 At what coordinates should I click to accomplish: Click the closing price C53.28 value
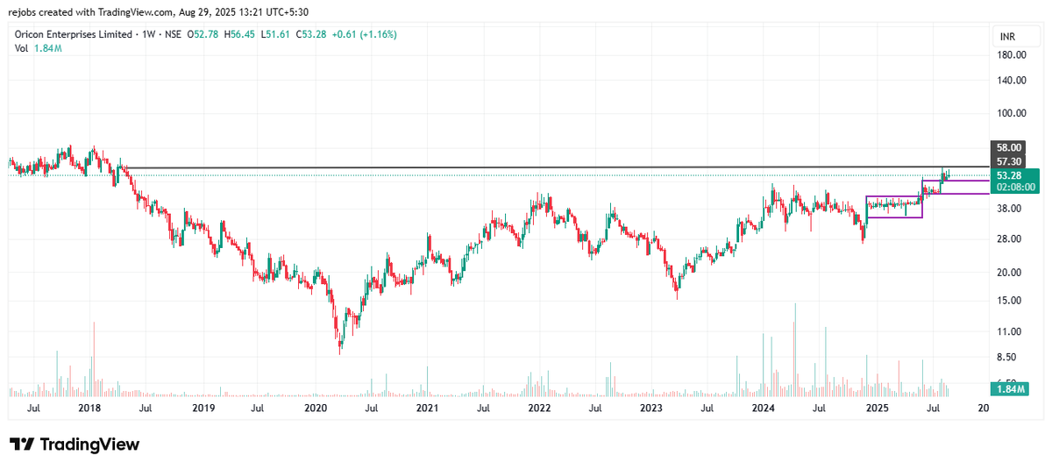click(311, 34)
